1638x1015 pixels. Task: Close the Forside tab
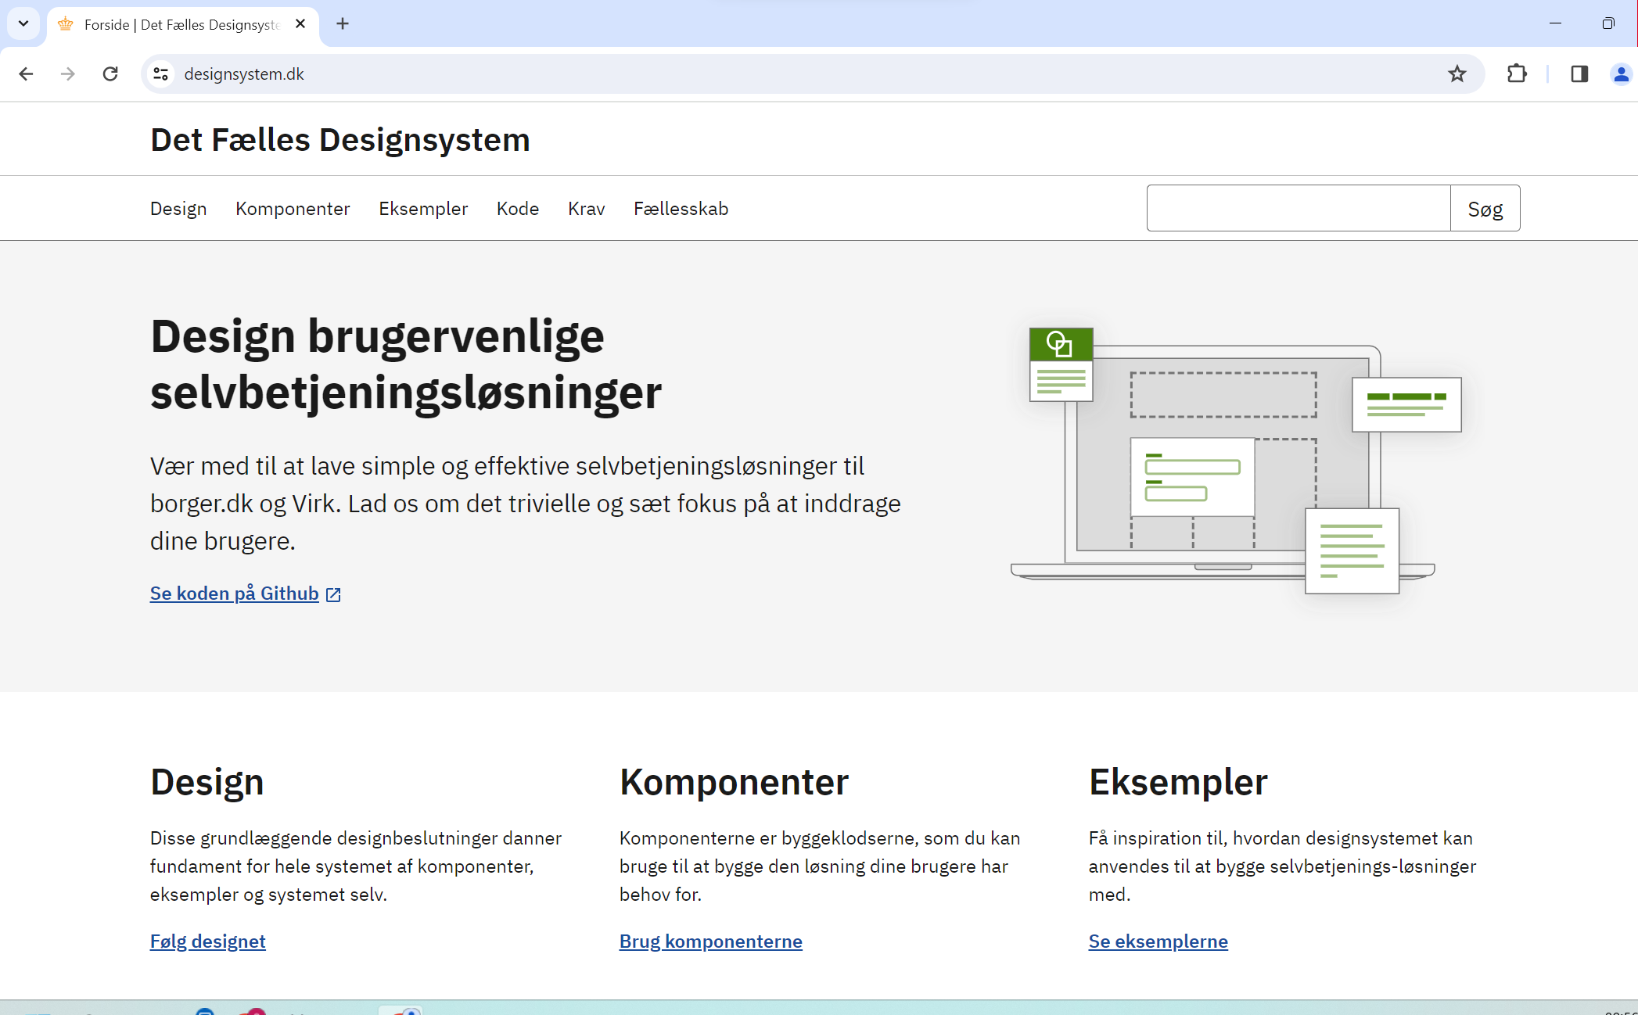[x=300, y=24]
